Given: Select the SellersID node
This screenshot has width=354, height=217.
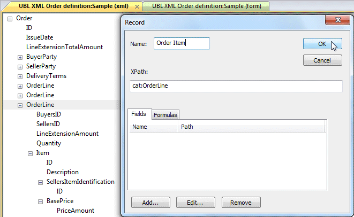Looking at the screenshot, I should pos(48,124).
